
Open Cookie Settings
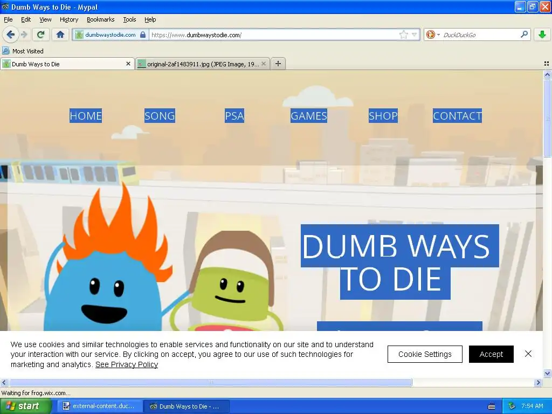pos(425,354)
